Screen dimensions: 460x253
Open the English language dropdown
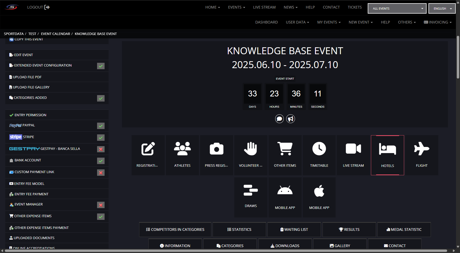[442, 9]
